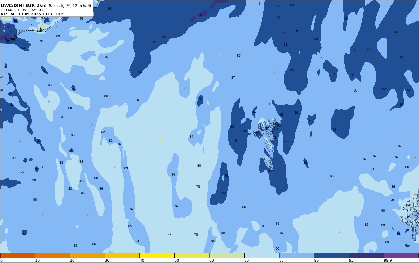Screen dimensions: 419x263
Task: Select the 10–20 orange legend swatch
Action: 52,255
